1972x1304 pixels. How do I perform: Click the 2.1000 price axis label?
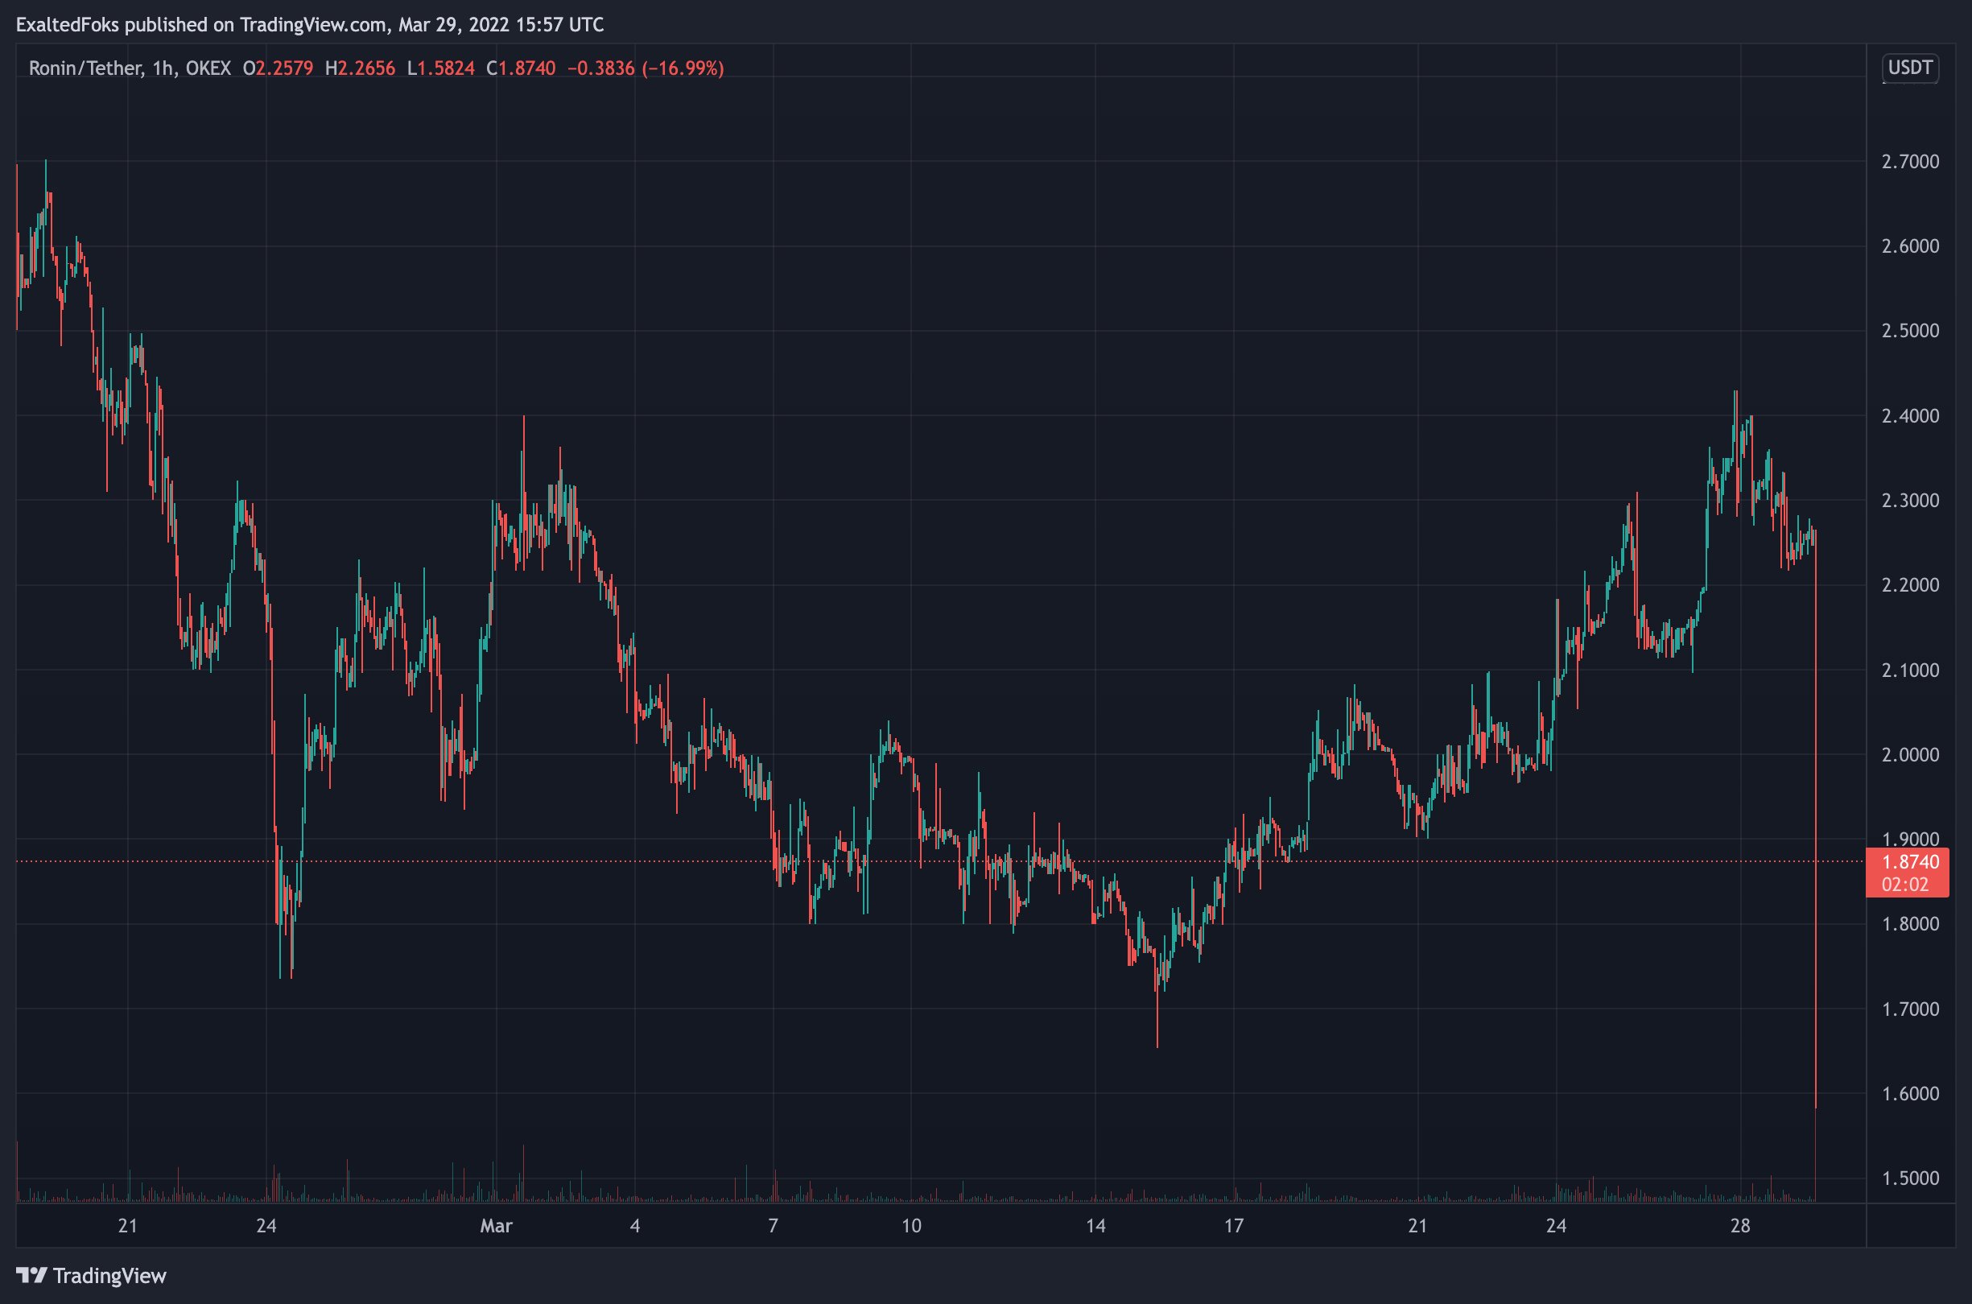(x=1911, y=671)
